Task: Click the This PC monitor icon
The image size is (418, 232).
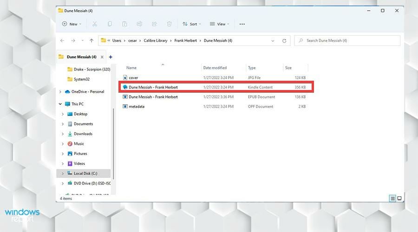Action: [x=67, y=104]
